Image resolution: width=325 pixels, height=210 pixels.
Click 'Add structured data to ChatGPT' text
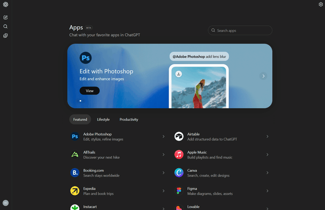(212, 139)
